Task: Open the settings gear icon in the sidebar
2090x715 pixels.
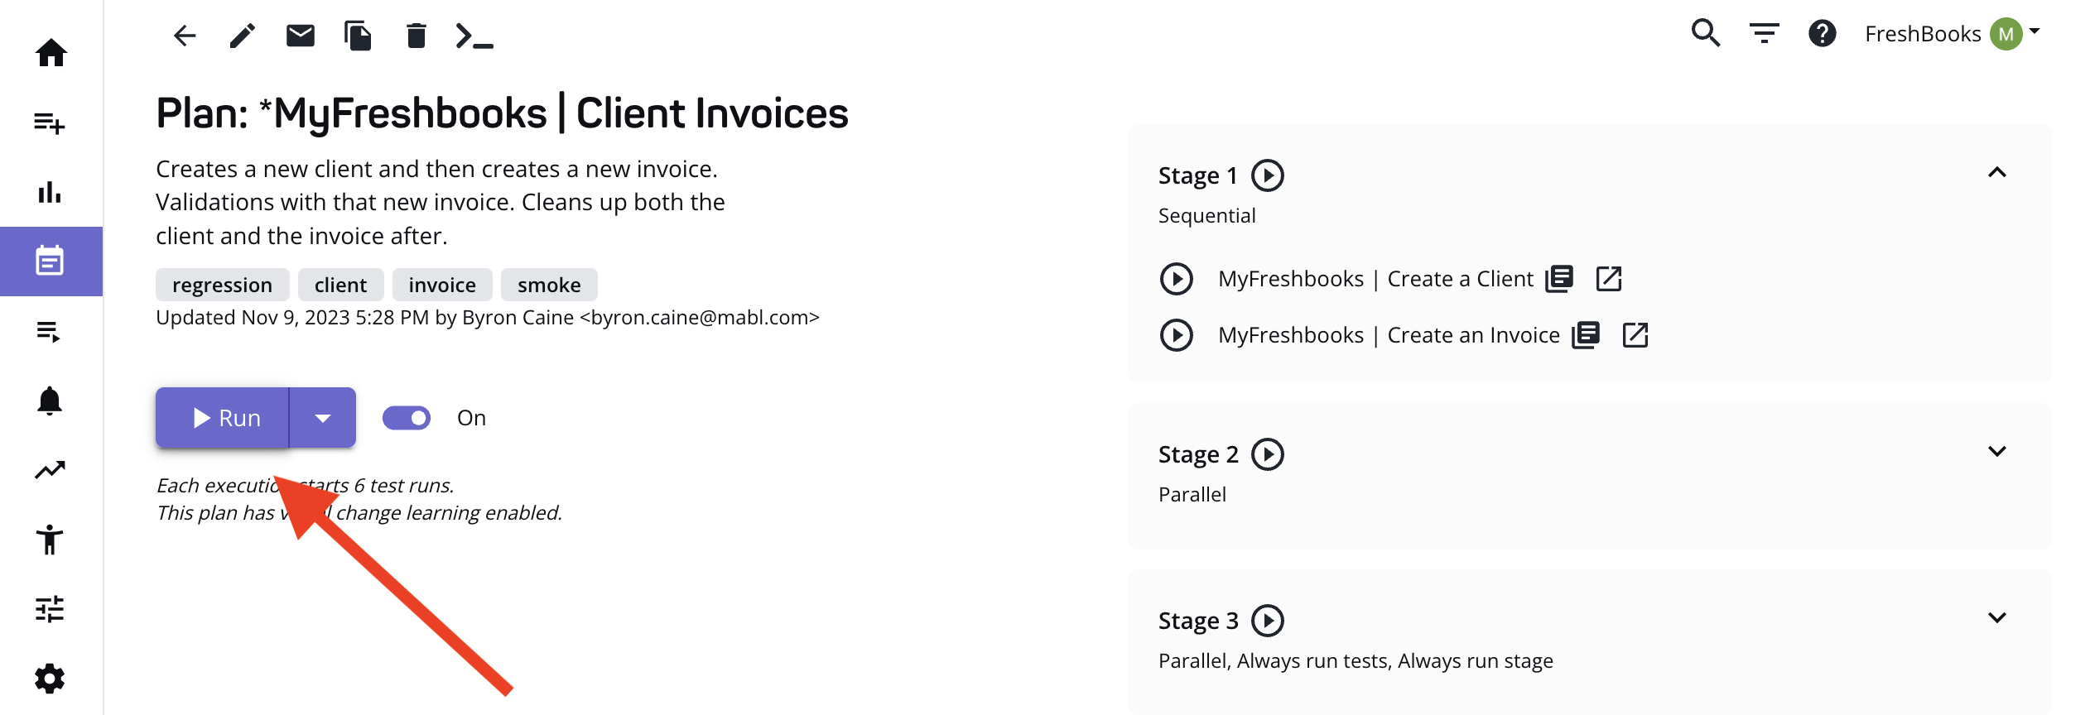Action: click(50, 679)
